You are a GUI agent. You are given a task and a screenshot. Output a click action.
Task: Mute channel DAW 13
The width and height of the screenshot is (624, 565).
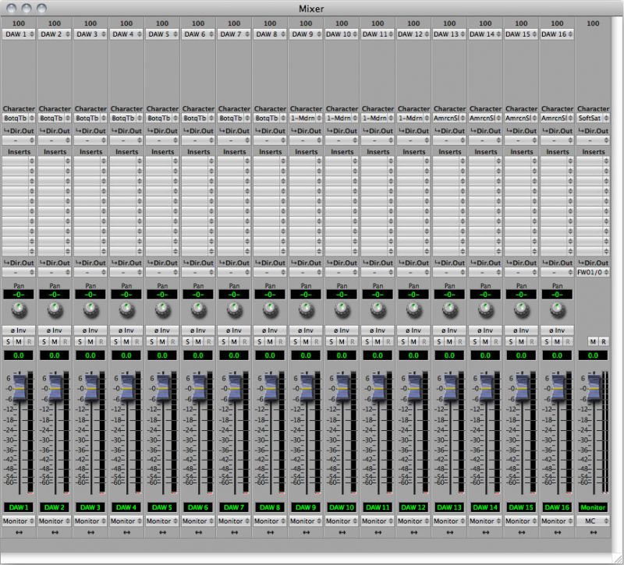coord(449,341)
